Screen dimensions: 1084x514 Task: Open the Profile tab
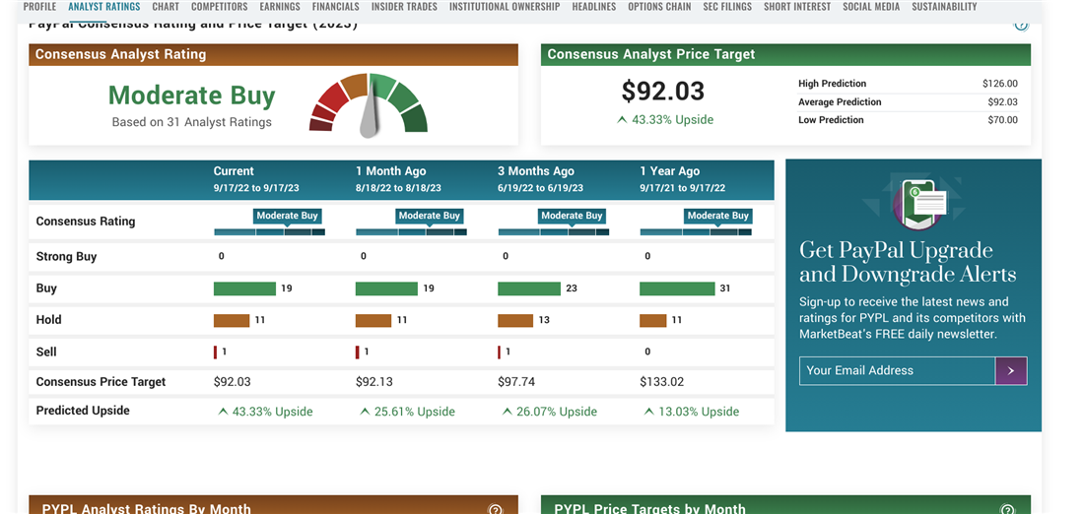point(39,7)
